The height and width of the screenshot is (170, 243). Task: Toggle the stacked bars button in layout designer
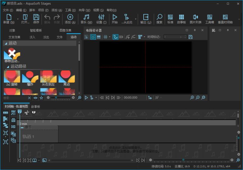[98, 37]
